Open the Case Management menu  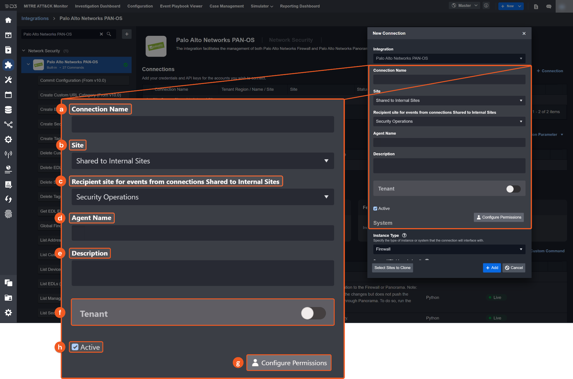[226, 6]
